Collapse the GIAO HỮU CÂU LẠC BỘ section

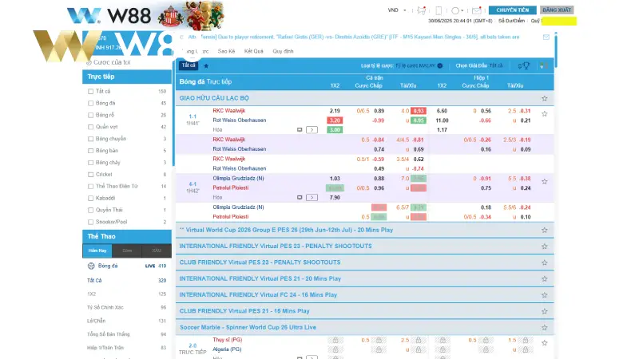click(365, 98)
